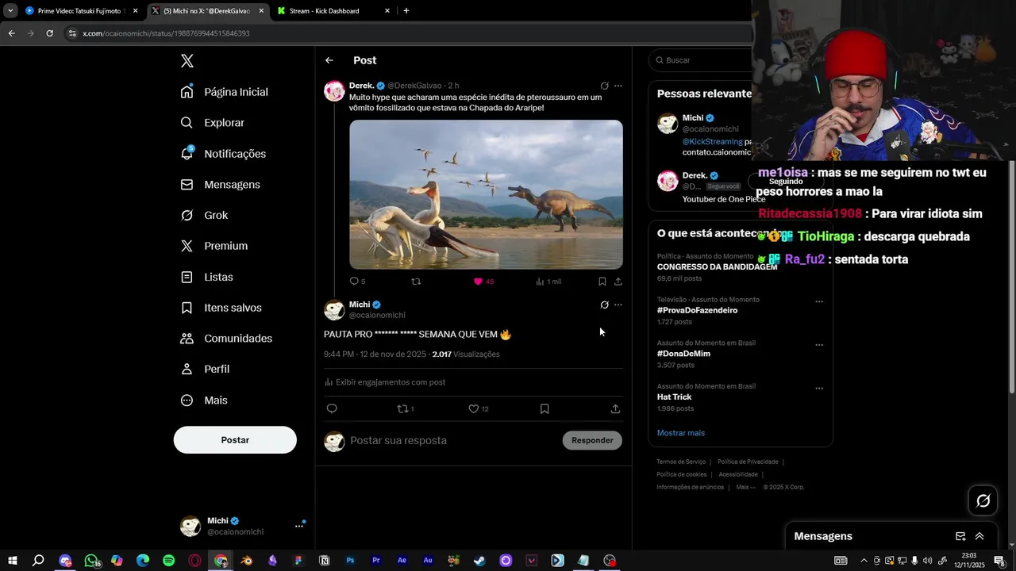Image resolution: width=1016 pixels, height=571 pixels.
Task: Open #DonaDeMim trend
Action: click(x=683, y=354)
